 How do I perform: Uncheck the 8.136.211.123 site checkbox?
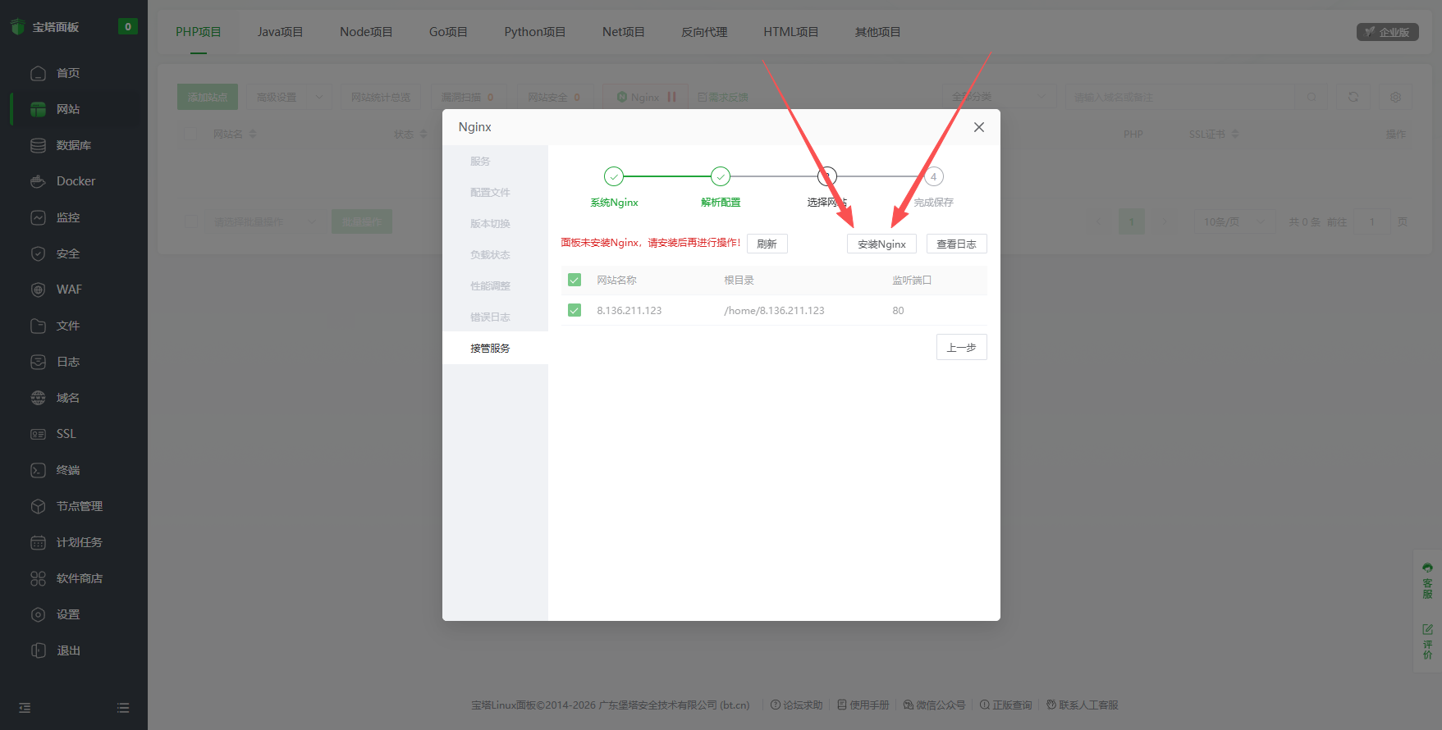coord(575,310)
